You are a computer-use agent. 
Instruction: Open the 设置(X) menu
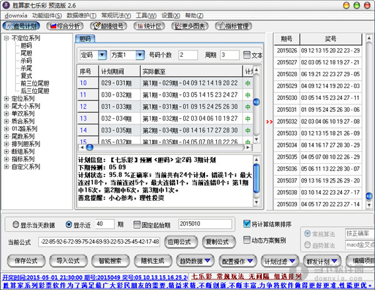click(171, 16)
